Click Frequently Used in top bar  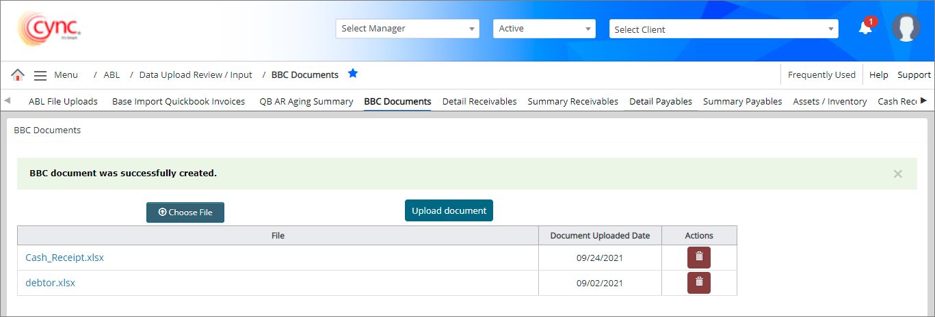(821, 75)
